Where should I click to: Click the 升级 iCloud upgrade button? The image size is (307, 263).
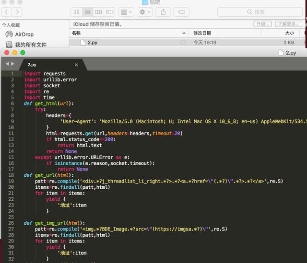click(262, 24)
